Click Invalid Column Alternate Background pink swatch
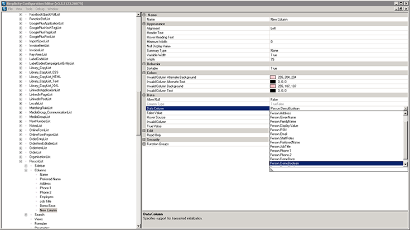 point(273,77)
